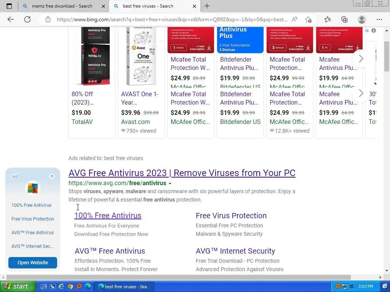Viewport: 390px width, 292px height.
Task: Expand the avg.com URL dropdown arrow
Action: (170, 184)
